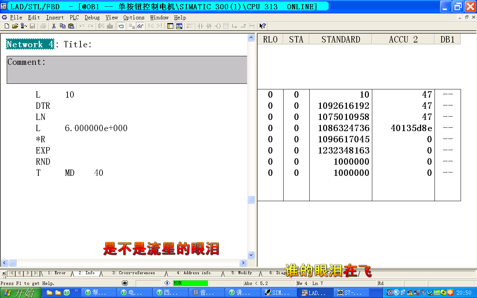The image size is (477, 298).
Task: Click the horizontal scroll-right arrow in code pane
Action: (243, 263)
